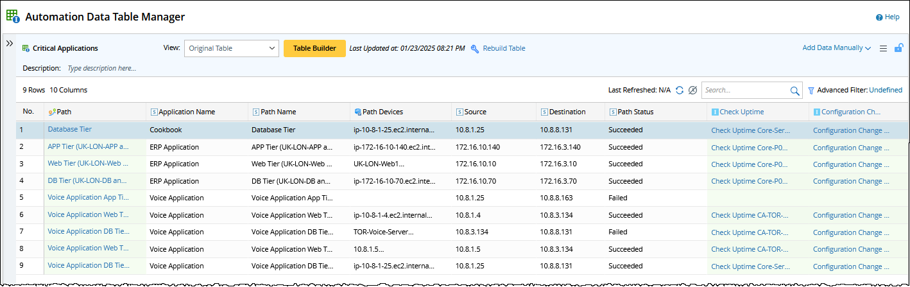
Task: Click the Critical Applications table icon
Action: 26,48
